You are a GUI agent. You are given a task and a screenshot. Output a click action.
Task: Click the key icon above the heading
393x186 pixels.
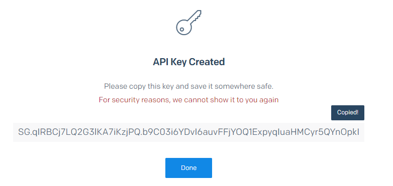pyautogui.click(x=189, y=23)
